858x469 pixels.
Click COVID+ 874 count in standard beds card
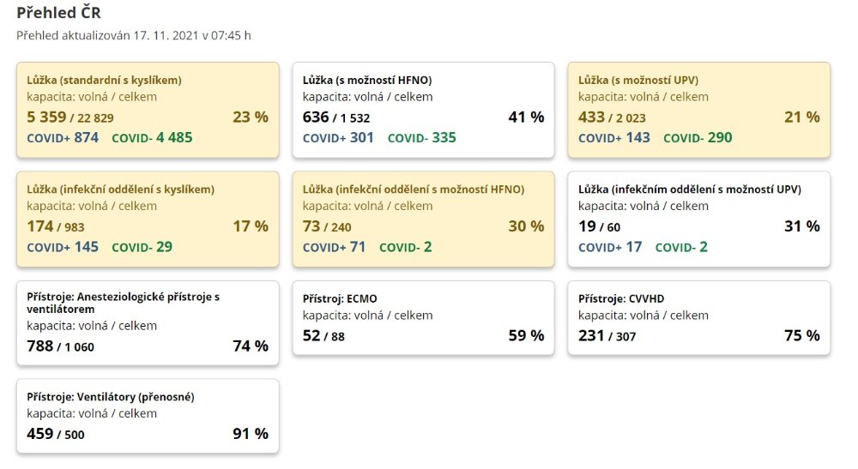click(x=63, y=137)
